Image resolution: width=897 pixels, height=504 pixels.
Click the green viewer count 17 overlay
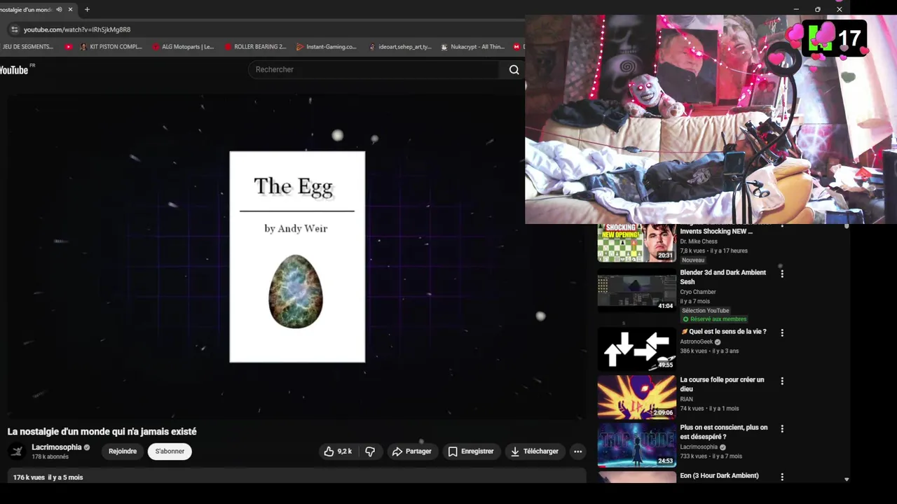[835, 38]
